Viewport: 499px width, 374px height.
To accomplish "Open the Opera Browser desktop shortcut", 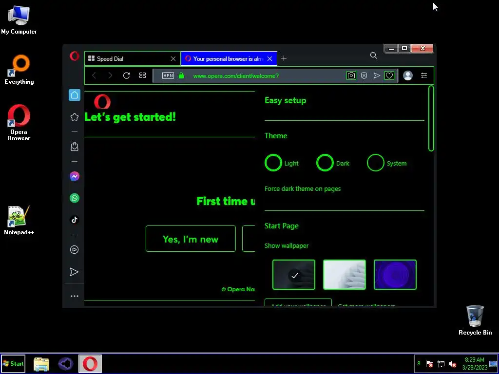I will point(19,123).
